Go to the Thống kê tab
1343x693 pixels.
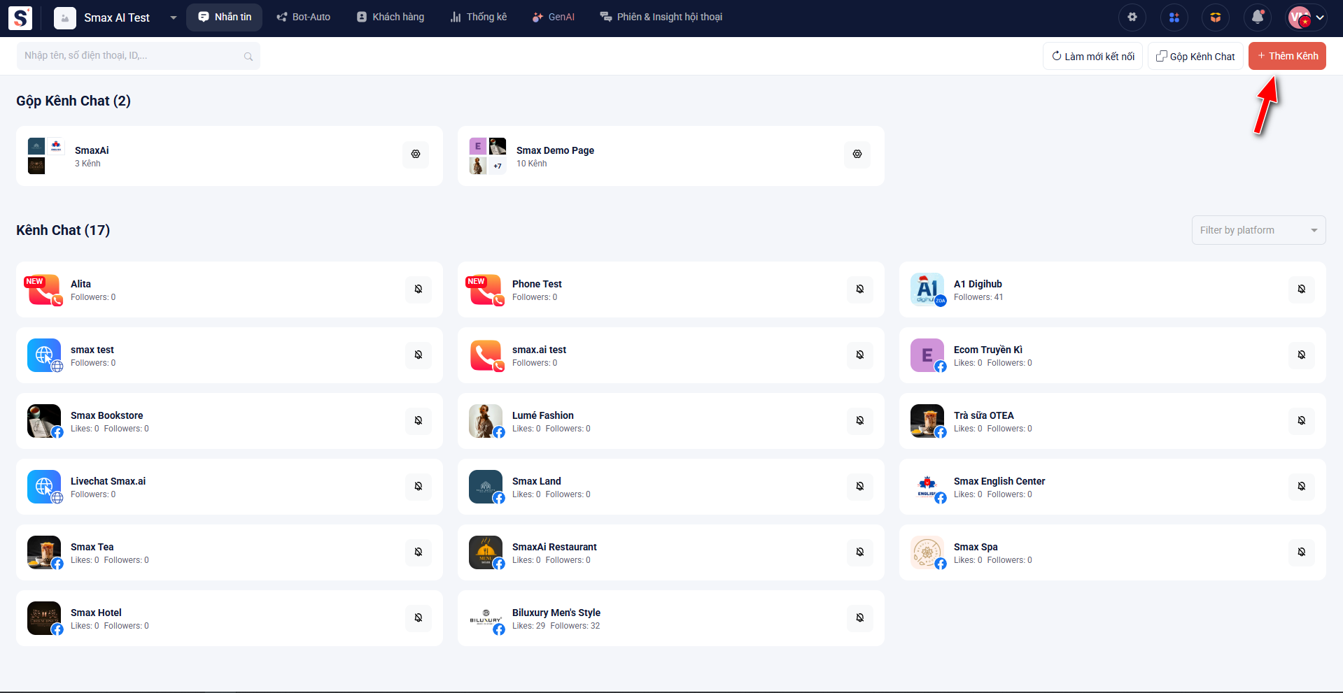tap(478, 17)
